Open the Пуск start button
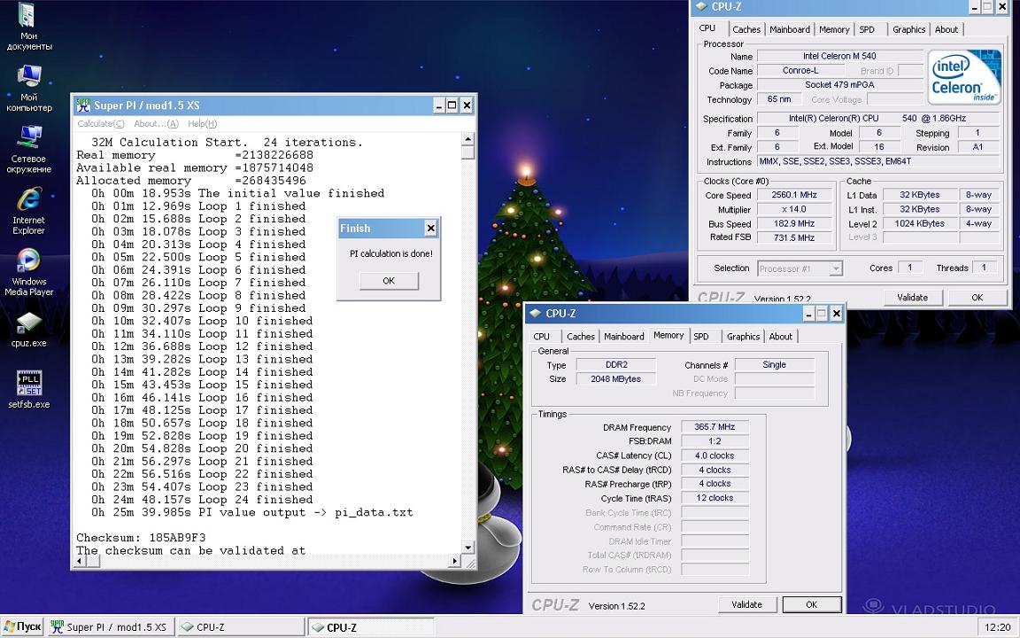1020x638 pixels. click(x=23, y=627)
